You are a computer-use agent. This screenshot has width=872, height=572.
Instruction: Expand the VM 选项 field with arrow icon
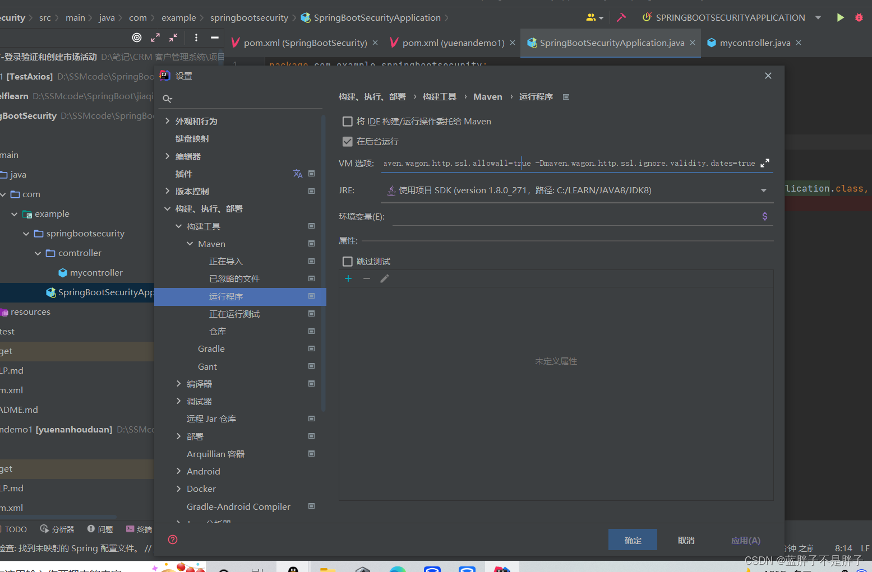(x=765, y=163)
